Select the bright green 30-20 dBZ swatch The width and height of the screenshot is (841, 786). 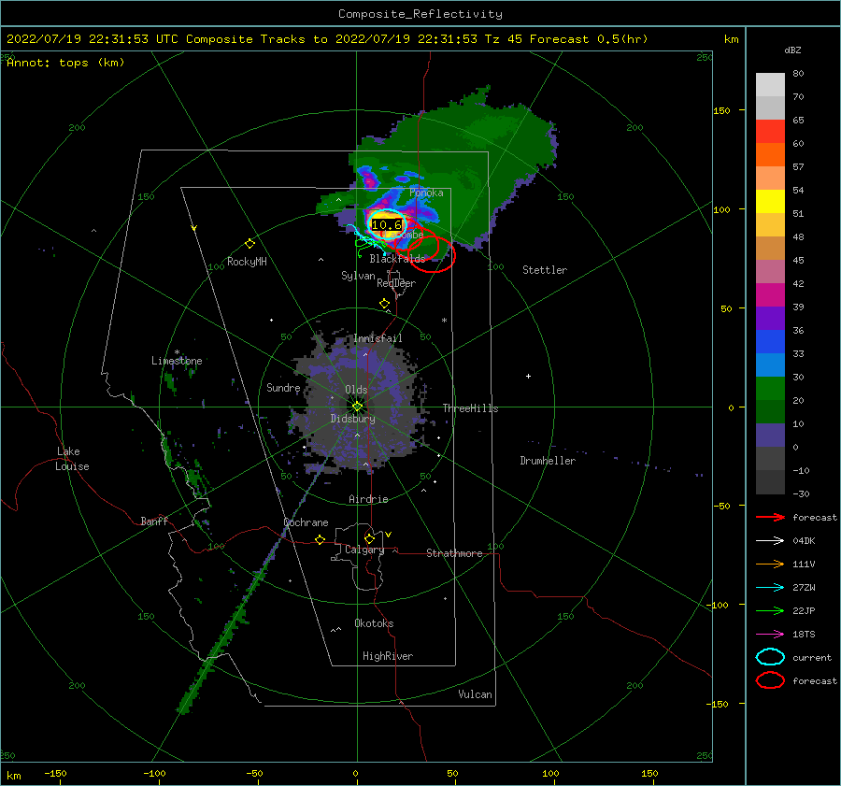coord(770,389)
